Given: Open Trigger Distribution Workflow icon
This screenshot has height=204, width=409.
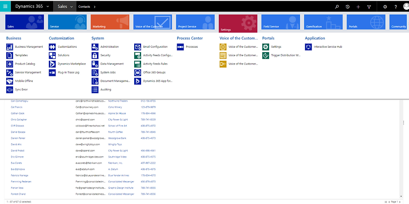Looking at the screenshot, I should click(x=265, y=55).
